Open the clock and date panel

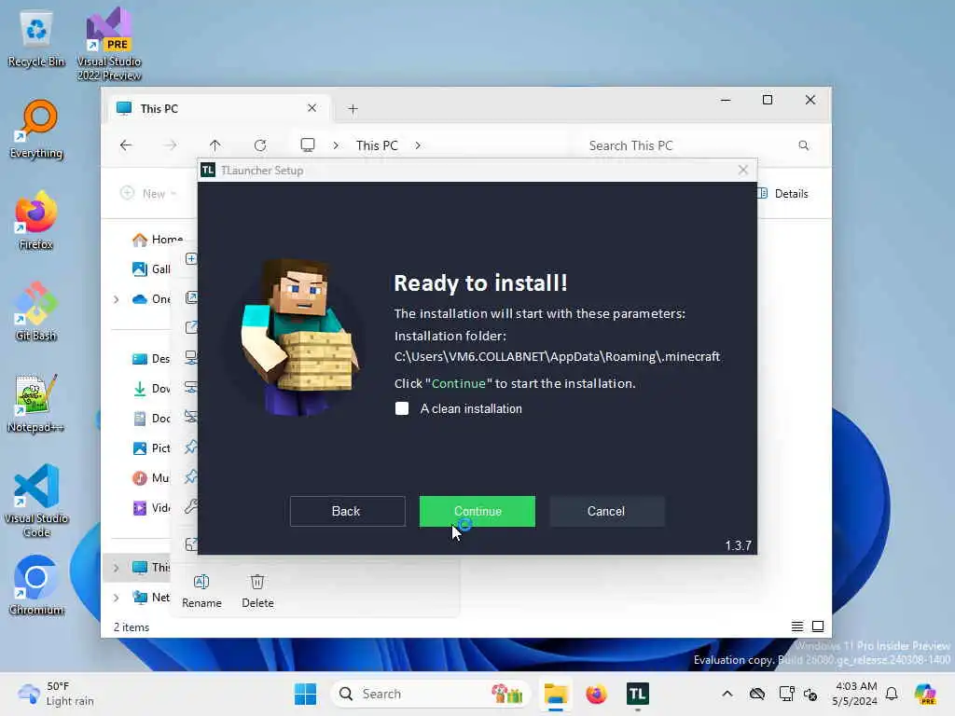856,694
